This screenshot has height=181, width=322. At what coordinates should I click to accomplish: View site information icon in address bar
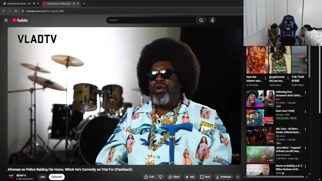coord(23,11)
